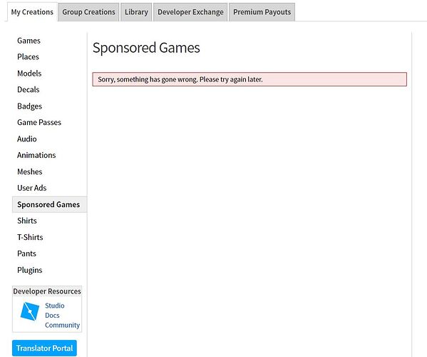The width and height of the screenshot is (427, 357).
Task: Click the 'something has gone wrong' error message
Action: [249, 79]
